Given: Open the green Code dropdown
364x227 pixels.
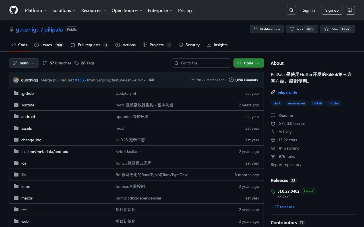Looking at the screenshot, I should point(248,63).
